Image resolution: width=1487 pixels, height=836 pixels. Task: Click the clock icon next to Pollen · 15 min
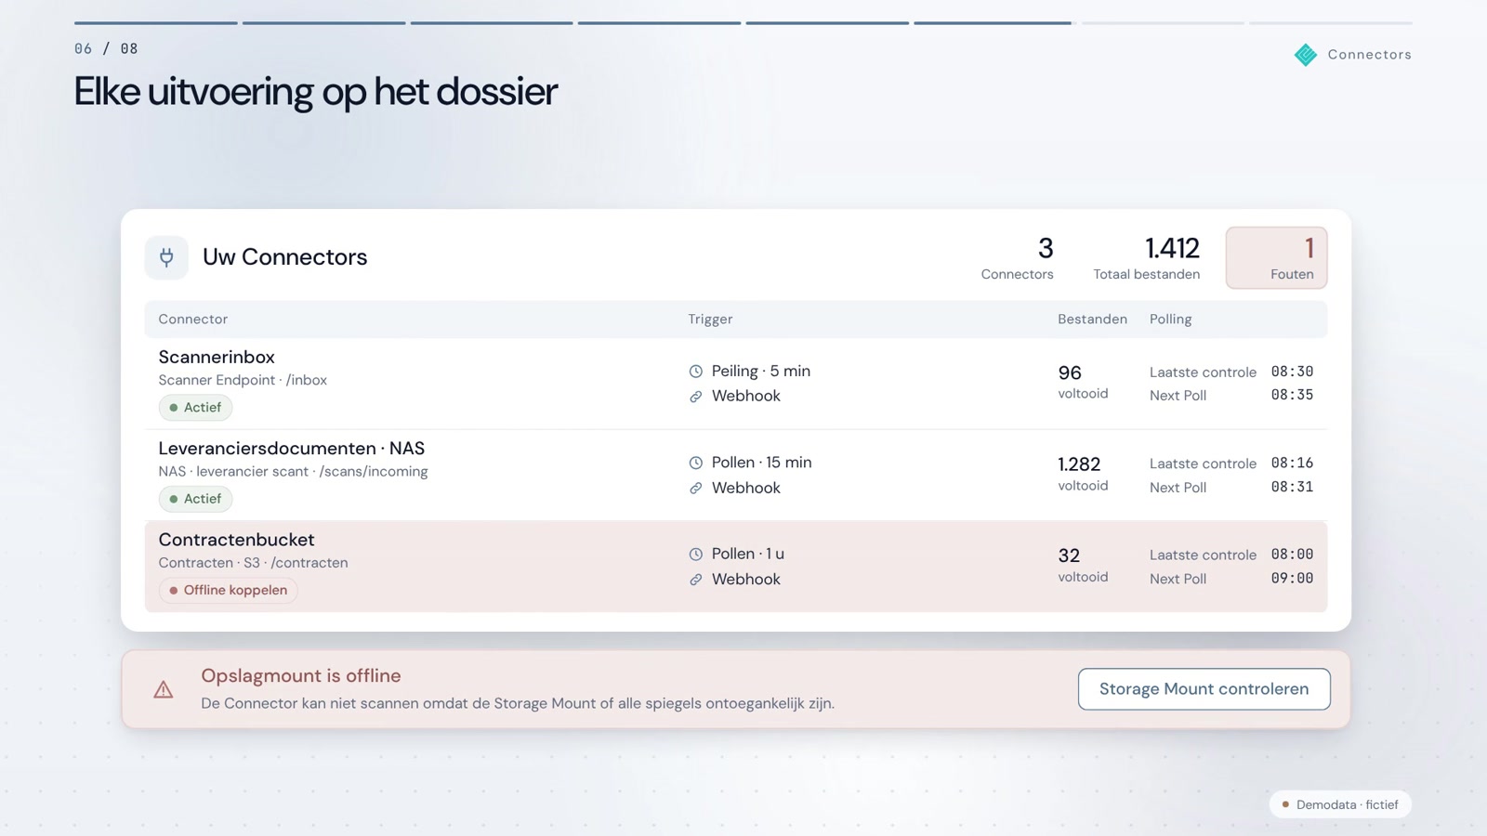(696, 463)
